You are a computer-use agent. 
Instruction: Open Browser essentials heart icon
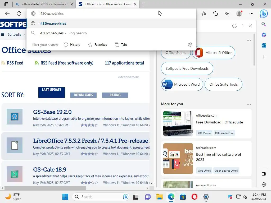[227, 13]
